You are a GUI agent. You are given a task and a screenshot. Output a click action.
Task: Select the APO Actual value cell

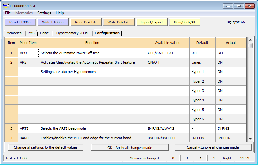coord(230,53)
